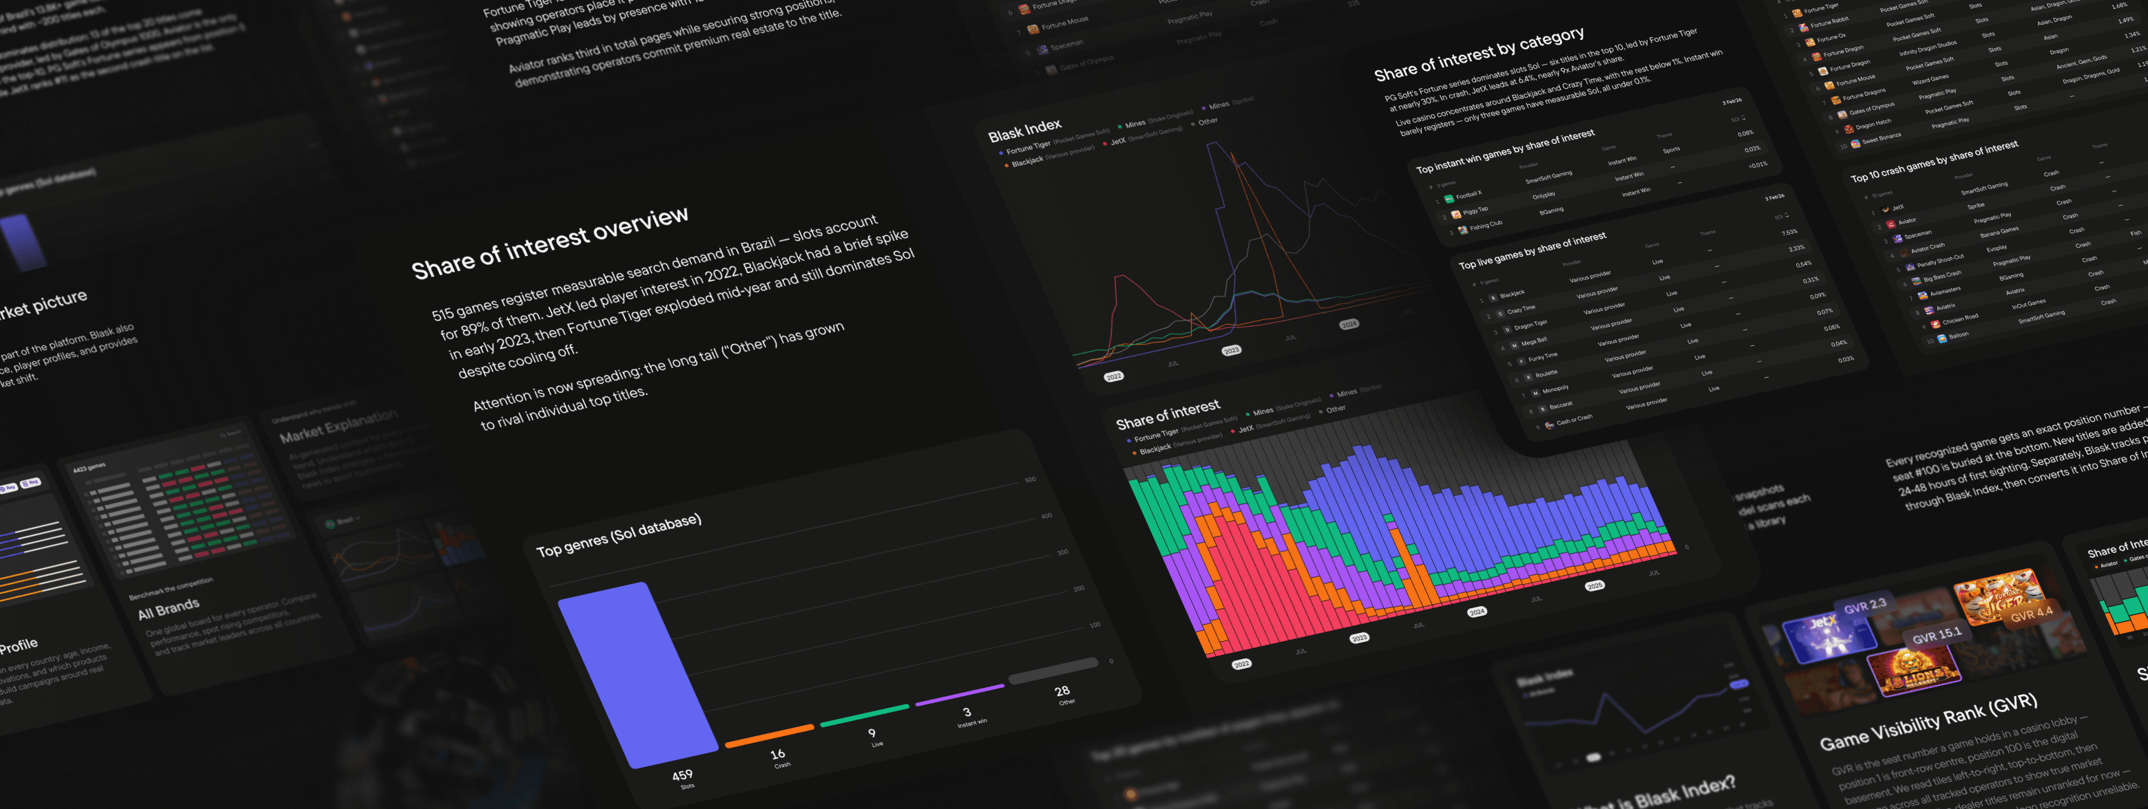Select the 2025 marker on Share of interest chart
This screenshot has width=2148, height=809.
pos(1594,585)
